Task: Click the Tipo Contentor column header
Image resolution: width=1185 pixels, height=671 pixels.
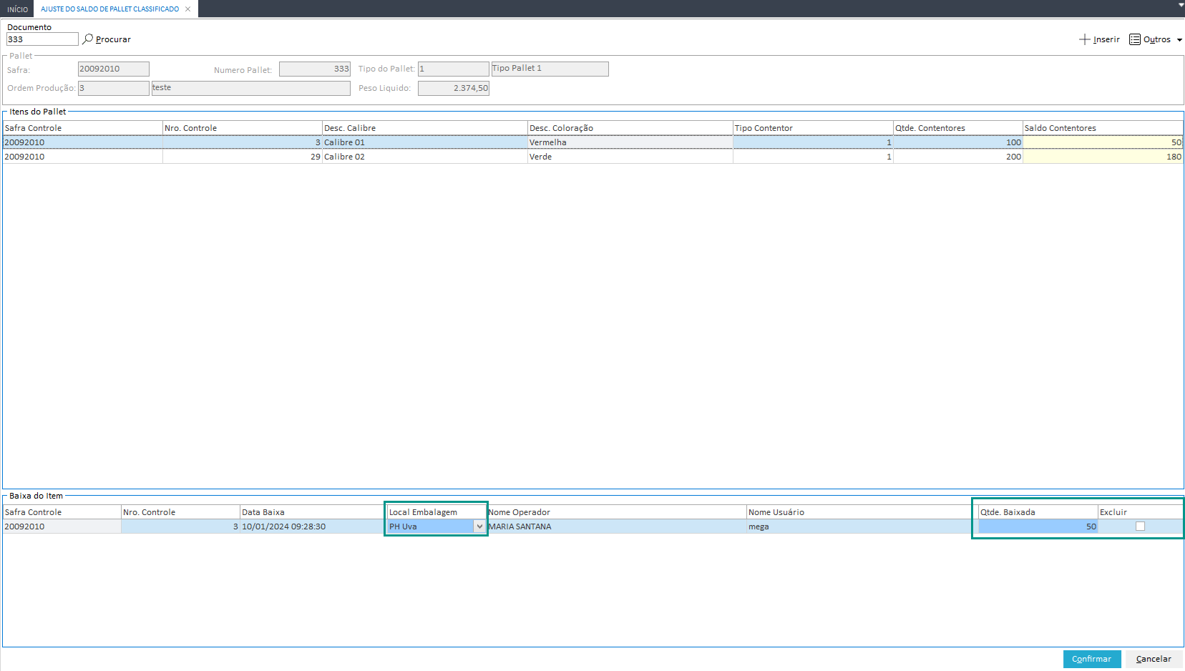Action: coord(813,128)
